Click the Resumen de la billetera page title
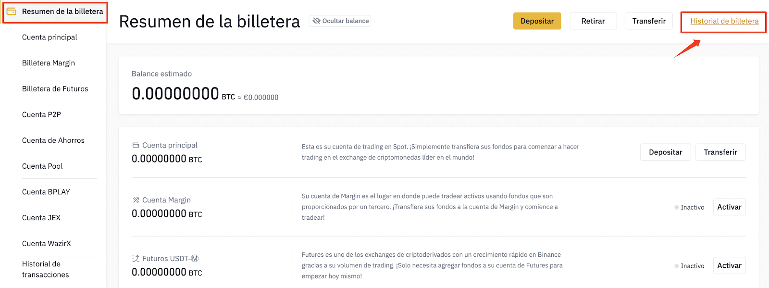This screenshot has width=769, height=288. tap(210, 22)
